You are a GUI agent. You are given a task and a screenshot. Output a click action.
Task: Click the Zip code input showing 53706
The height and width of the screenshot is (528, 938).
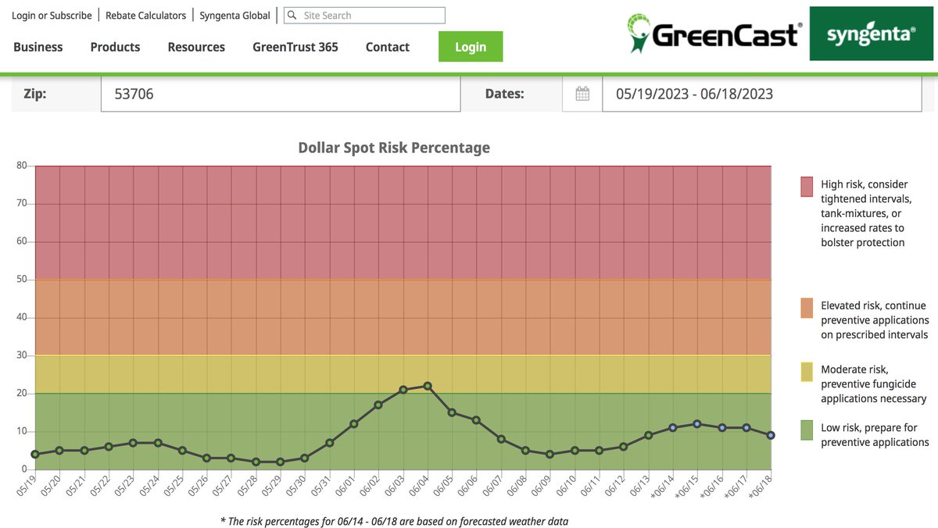(x=280, y=93)
